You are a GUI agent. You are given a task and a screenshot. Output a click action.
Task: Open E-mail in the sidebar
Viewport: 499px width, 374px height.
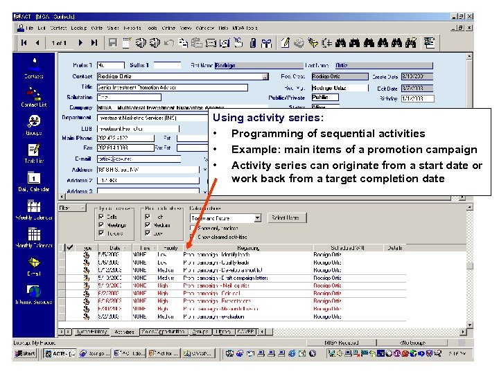34,266
